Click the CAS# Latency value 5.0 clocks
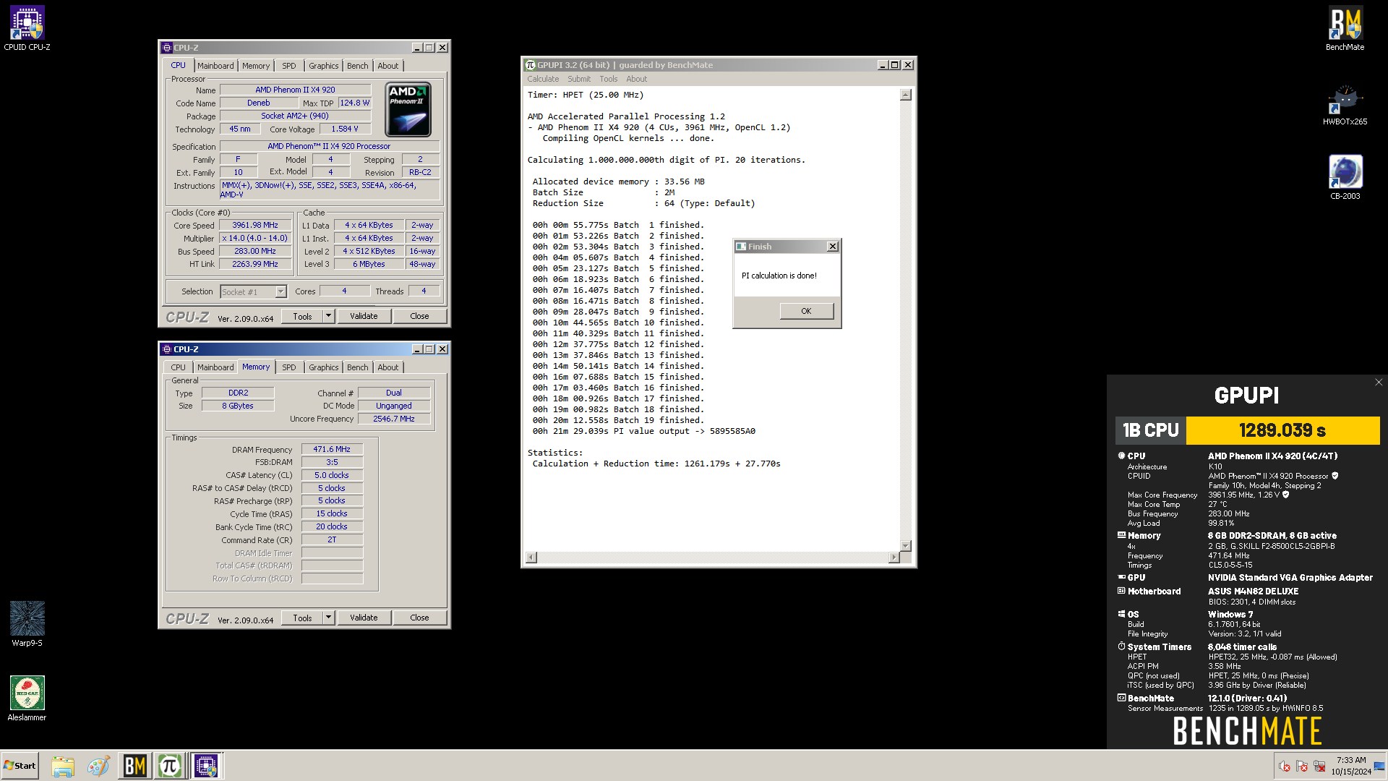Viewport: 1388px width, 781px height. click(332, 475)
